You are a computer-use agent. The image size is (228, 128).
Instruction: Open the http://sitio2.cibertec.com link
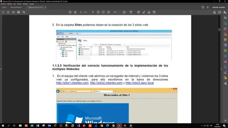point(106,83)
